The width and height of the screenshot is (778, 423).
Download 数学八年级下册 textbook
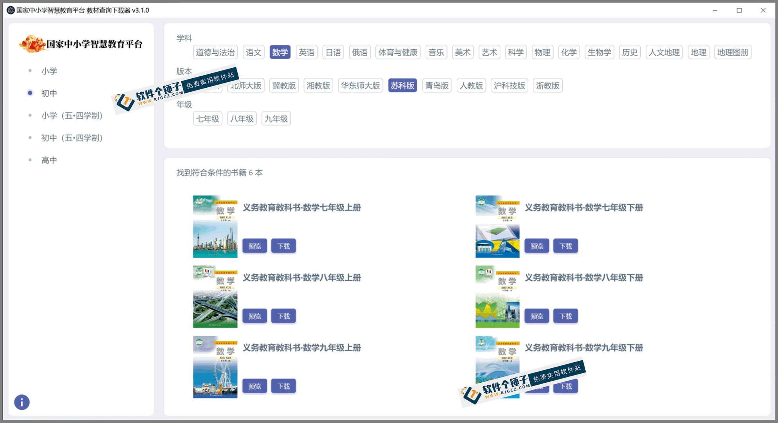pos(566,316)
